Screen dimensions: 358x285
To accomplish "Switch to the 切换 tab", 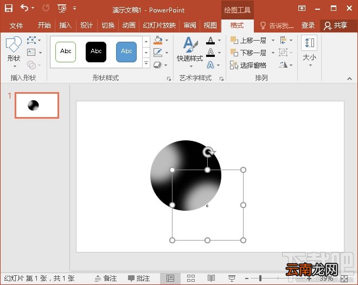I will [108, 25].
